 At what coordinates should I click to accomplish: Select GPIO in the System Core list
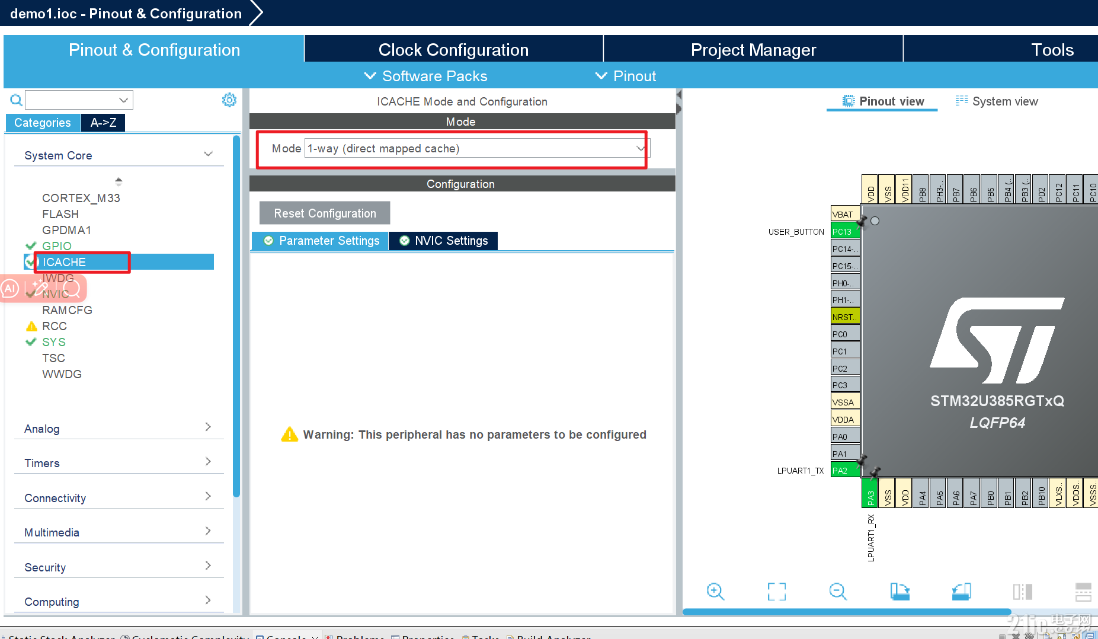(x=57, y=246)
